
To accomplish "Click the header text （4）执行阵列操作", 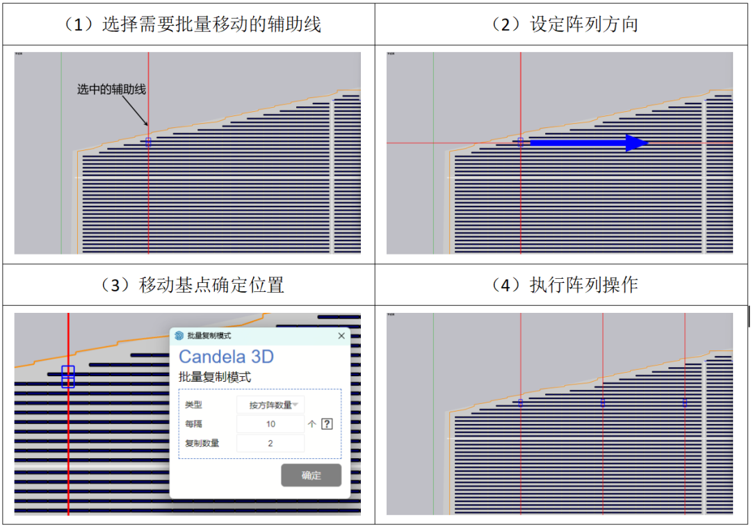I will coord(564,285).
